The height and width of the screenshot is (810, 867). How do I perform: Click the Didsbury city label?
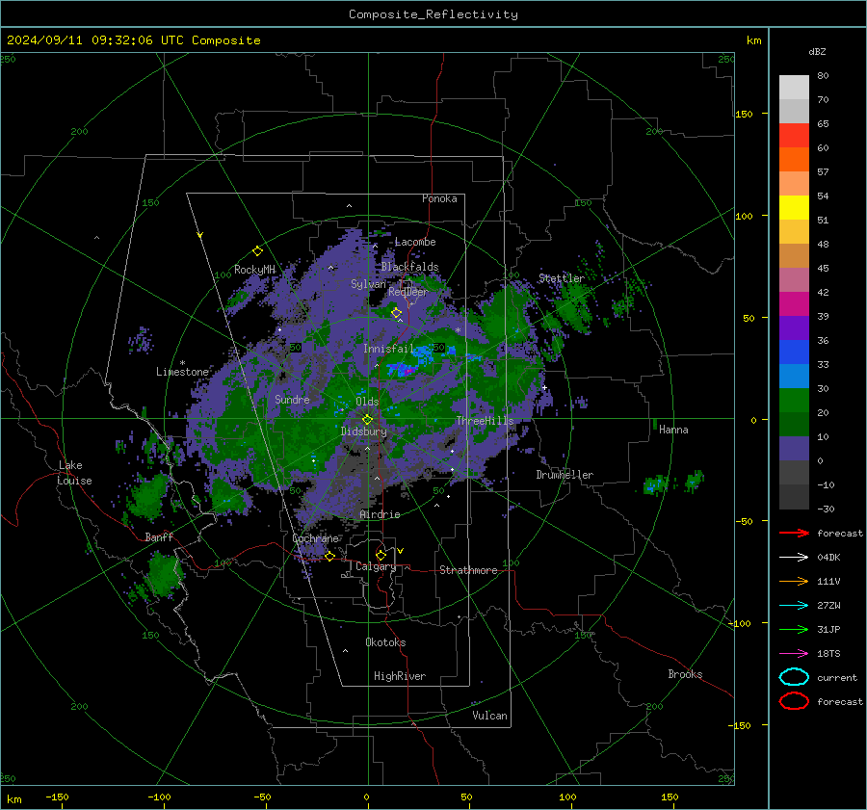pos(364,431)
